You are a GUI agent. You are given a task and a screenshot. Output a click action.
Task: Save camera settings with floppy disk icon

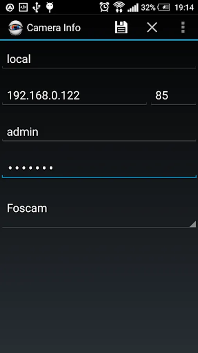[121, 27]
